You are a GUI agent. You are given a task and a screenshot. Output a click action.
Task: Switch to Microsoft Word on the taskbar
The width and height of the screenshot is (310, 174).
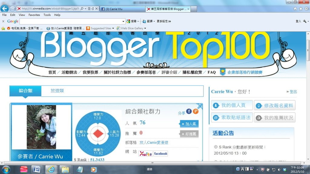pyautogui.click(x=37, y=169)
